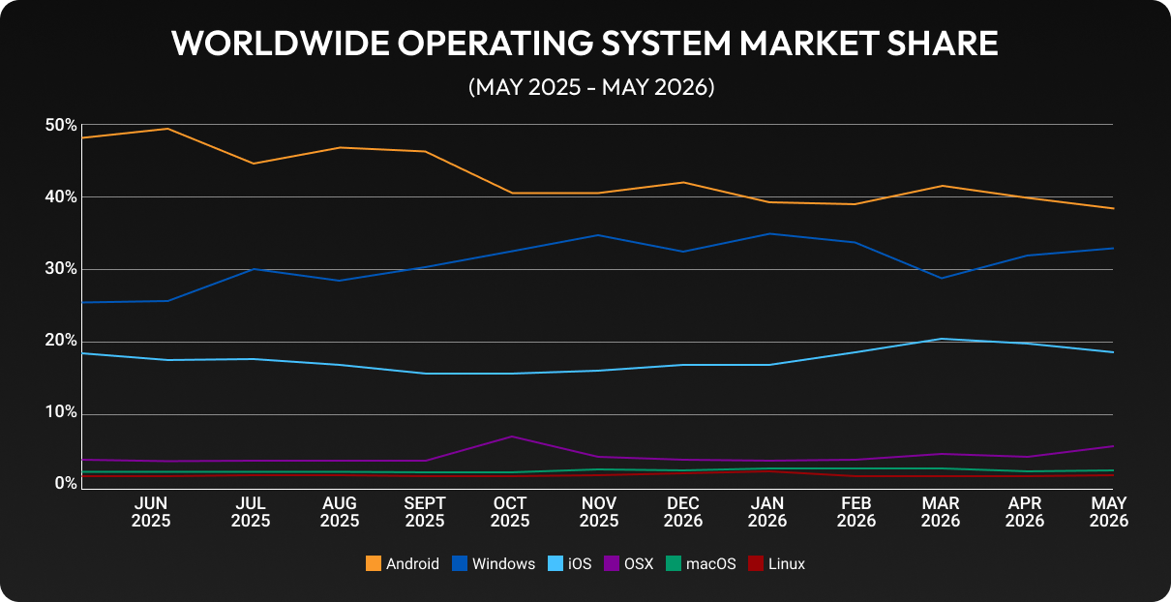
Task: Click the 40% y-axis label
Action: (x=60, y=196)
